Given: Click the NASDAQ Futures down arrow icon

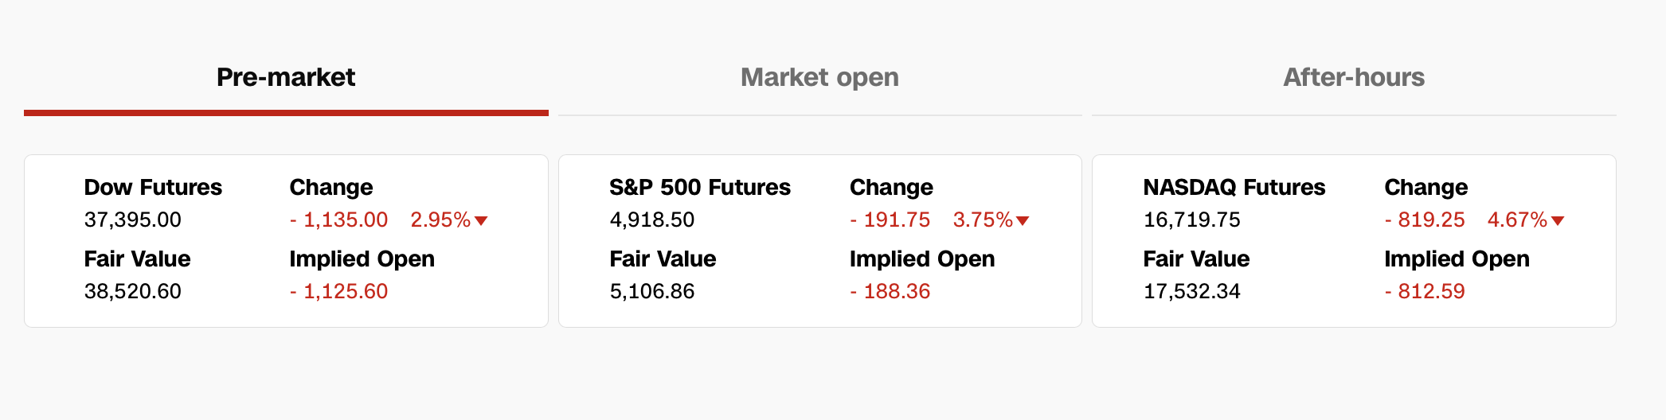Looking at the screenshot, I should click(x=1558, y=221).
